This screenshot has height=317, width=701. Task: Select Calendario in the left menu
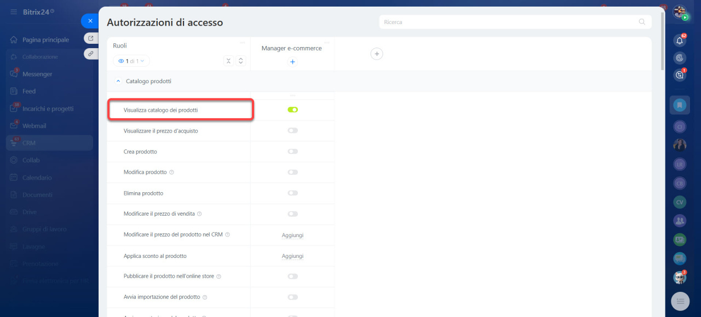pos(37,178)
